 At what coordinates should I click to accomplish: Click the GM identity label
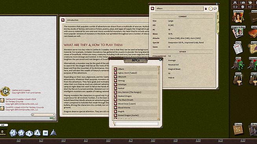(x=4, y=125)
